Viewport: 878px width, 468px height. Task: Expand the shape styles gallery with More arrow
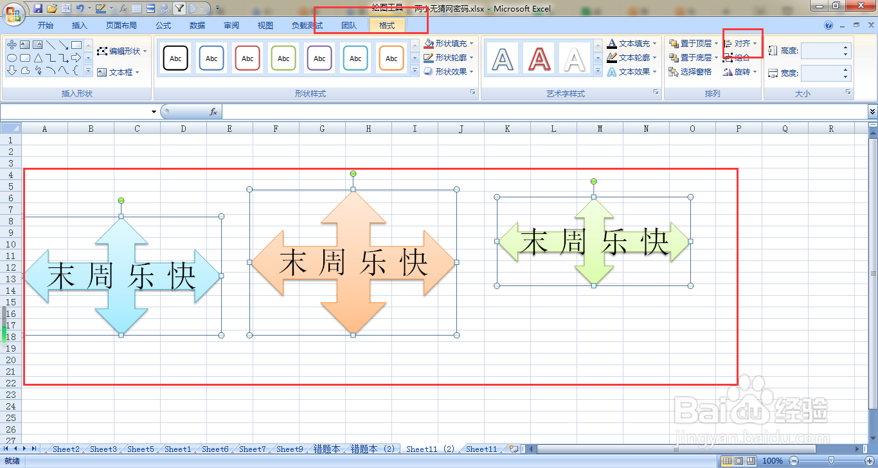pyautogui.click(x=414, y=71)
